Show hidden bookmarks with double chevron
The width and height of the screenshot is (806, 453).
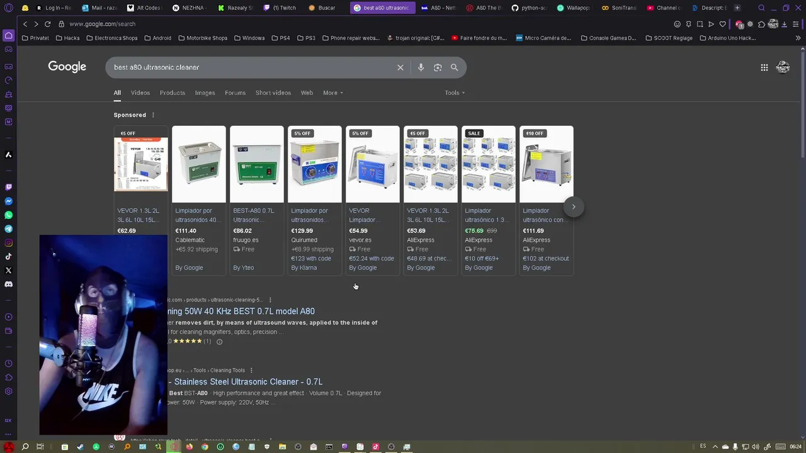798,38
